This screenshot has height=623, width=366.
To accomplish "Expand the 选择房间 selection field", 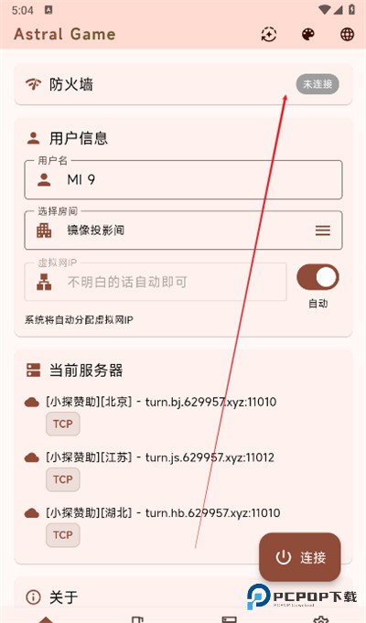I will 183,230.
